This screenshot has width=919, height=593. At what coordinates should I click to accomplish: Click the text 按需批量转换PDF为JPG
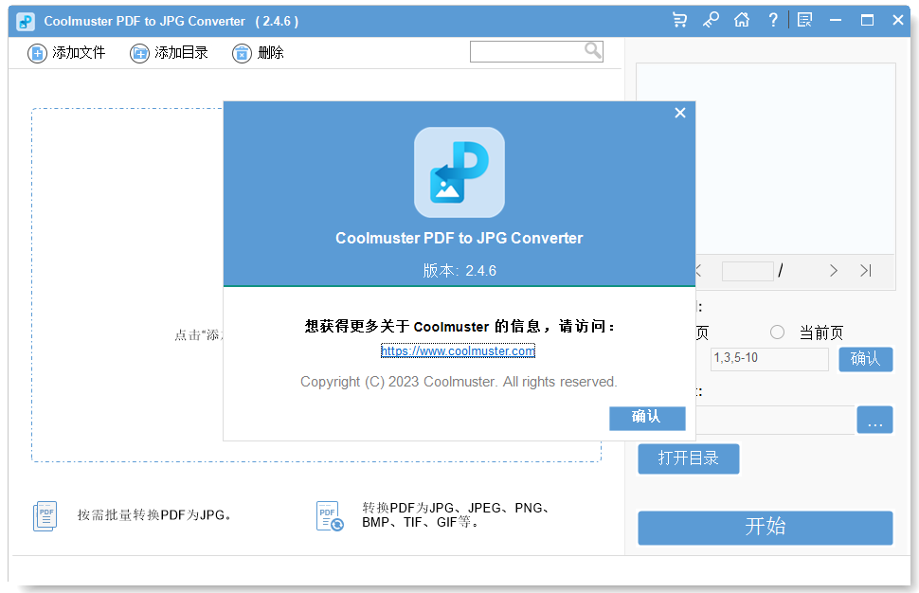[154, 515]
